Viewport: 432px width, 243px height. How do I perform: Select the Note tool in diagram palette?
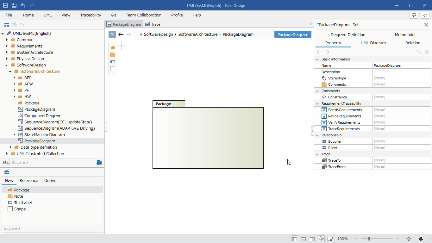coord(113,54)
